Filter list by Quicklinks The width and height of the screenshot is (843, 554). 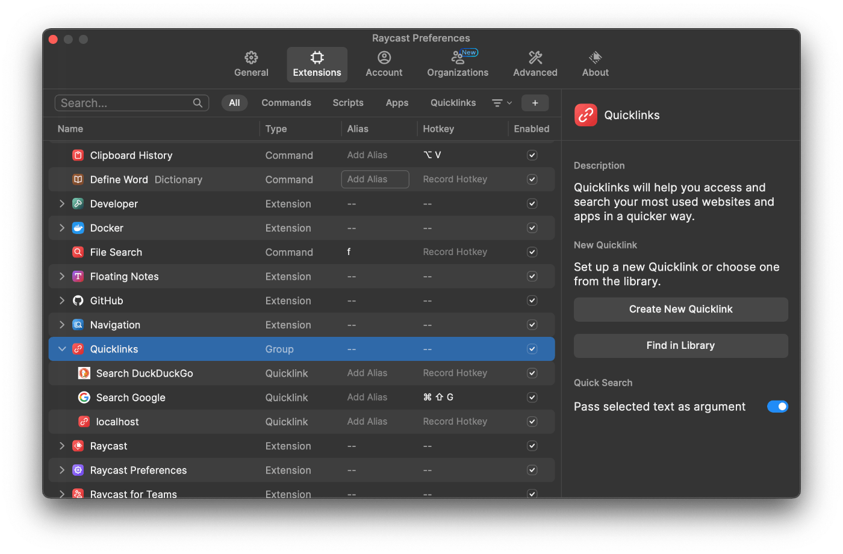coord(453,103)
